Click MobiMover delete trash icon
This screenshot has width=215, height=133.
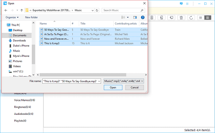(181, 18)
